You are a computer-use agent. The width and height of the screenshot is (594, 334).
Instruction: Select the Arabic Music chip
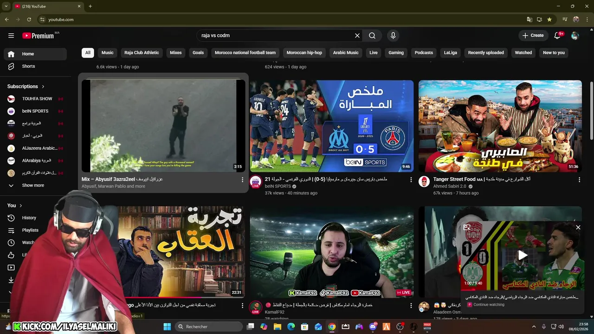(346, 52)
